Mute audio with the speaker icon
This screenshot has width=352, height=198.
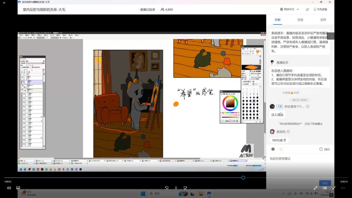point(9,188)
